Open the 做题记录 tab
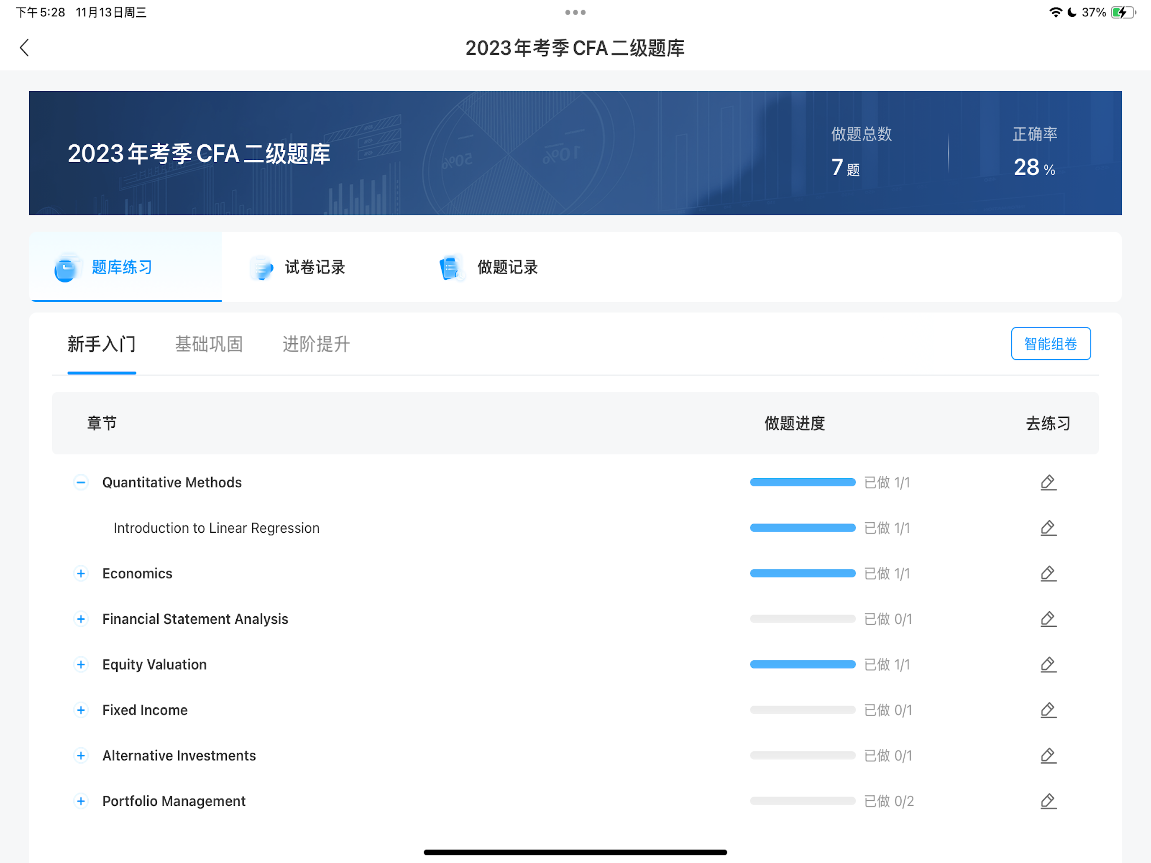Viewport: 1151px width, 863px height. coord(507,267)
